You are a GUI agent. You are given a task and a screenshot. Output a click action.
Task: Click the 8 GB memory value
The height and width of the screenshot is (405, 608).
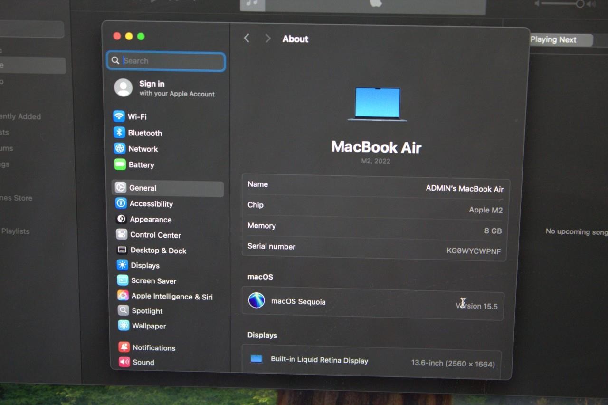coord(493,231)
